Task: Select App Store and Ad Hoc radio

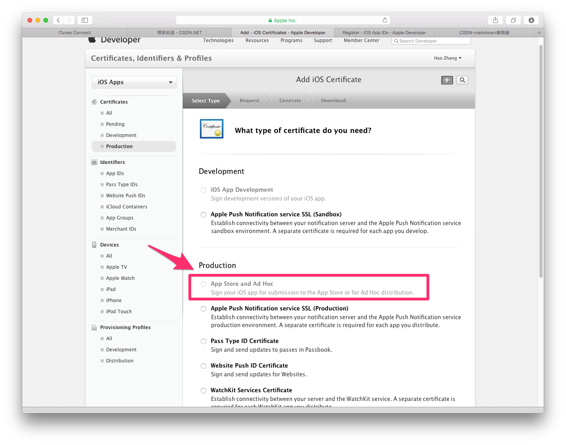Action: click(204, 284)
